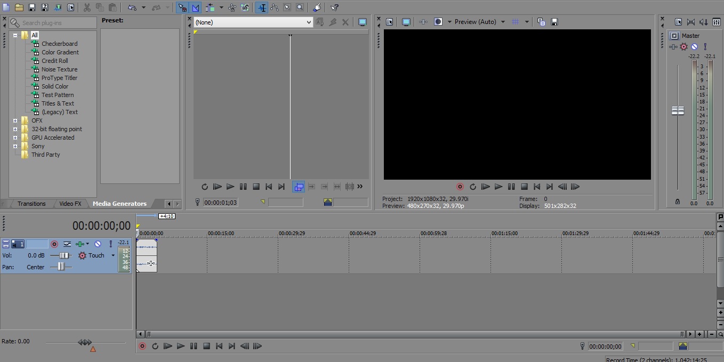Click trimmer external monitor icon
This screenshot has width=724, height=362.
(363, 22)
